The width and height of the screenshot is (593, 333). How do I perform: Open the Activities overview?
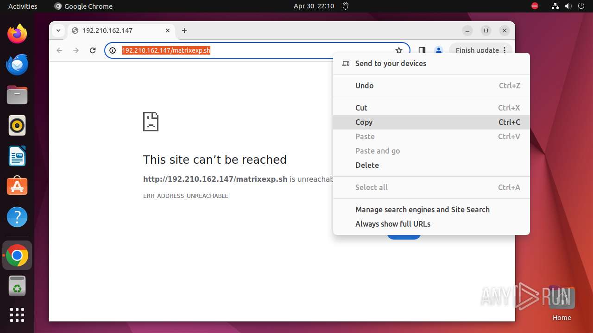(x=23, y=6)
